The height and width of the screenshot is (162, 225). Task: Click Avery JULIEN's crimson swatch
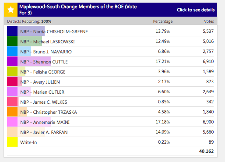12,81
